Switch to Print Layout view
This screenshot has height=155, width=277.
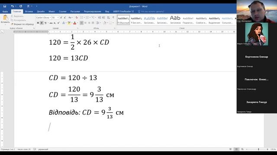(x=236, y=149)
